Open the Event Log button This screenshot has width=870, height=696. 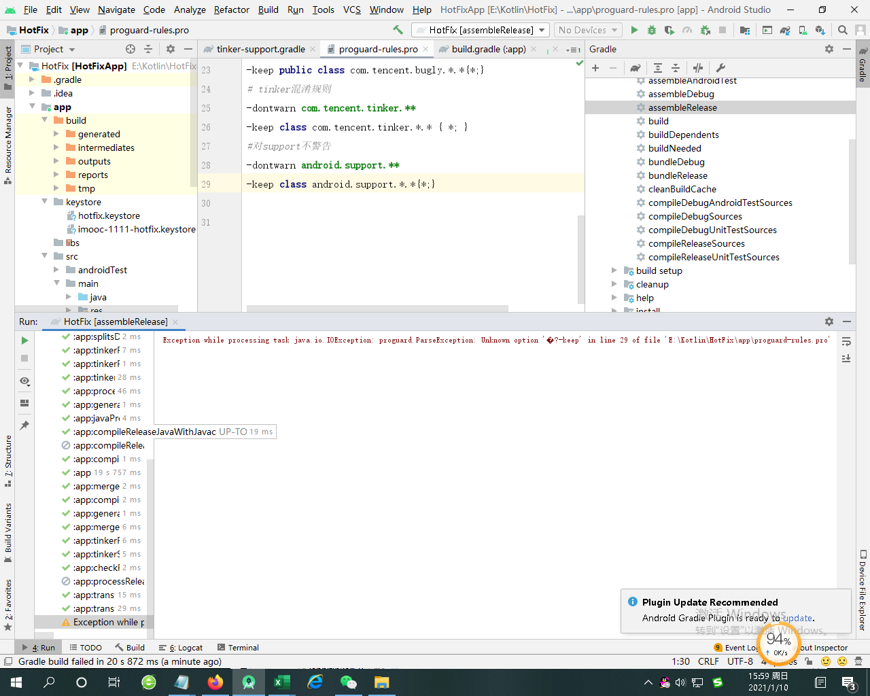click(736, 648)
